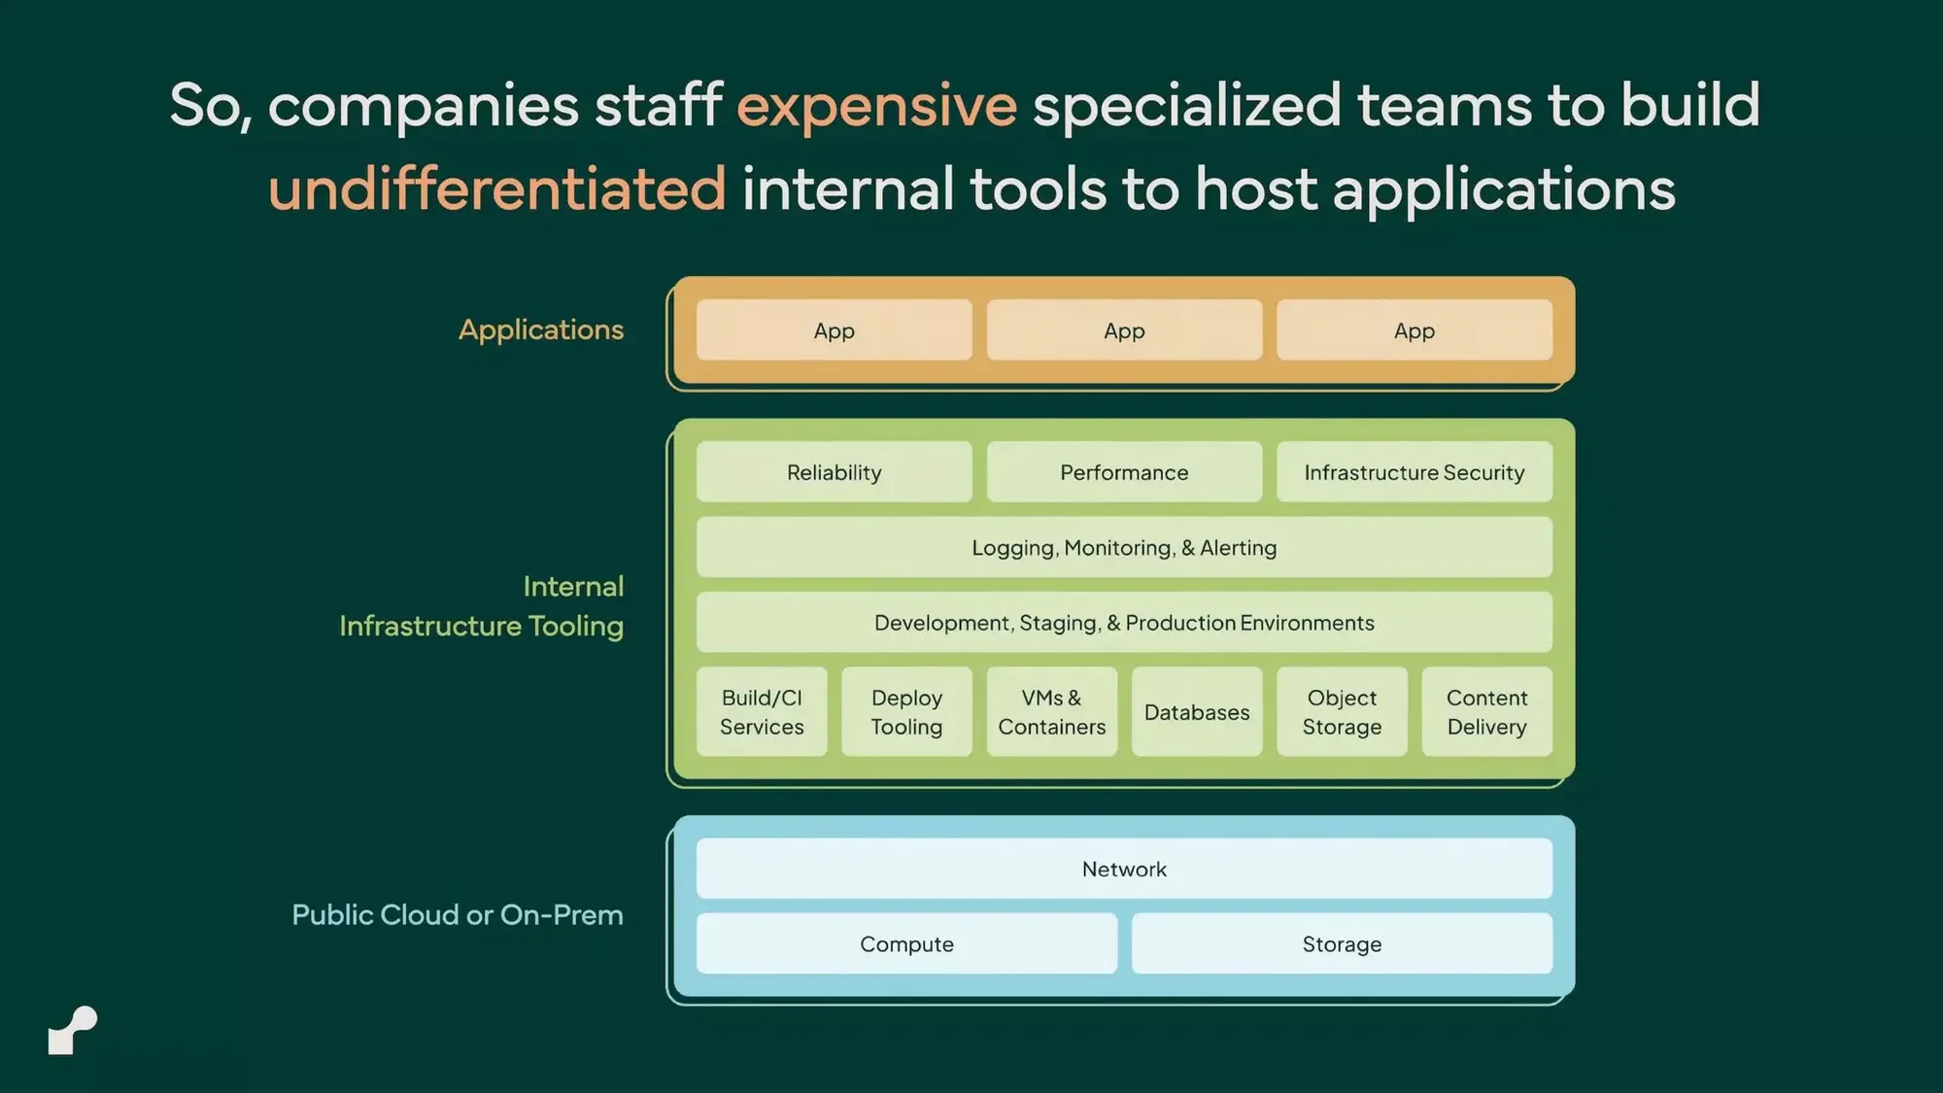Select the Performance component box

[x=1124, y=471]
